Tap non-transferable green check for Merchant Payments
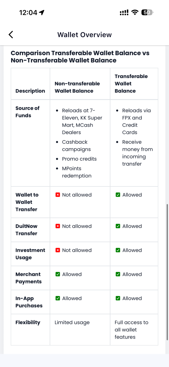 click(x=57, y=274)
